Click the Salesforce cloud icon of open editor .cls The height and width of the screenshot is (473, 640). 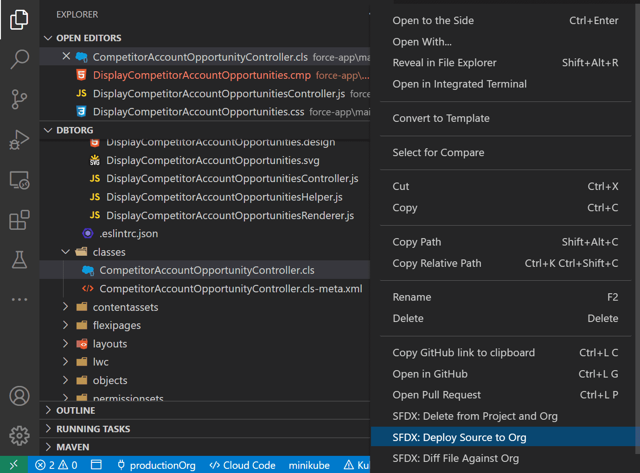tap(82, 57)
